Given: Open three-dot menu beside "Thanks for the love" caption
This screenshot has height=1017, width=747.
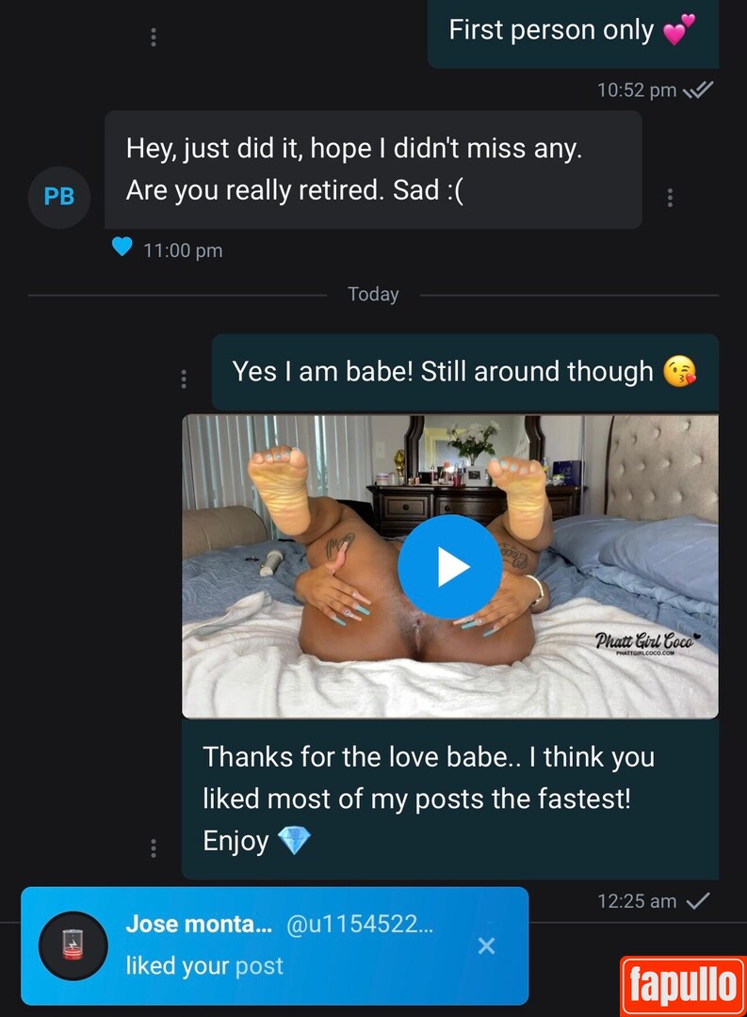Looking at the screenshot, I should tap(154, 847).
